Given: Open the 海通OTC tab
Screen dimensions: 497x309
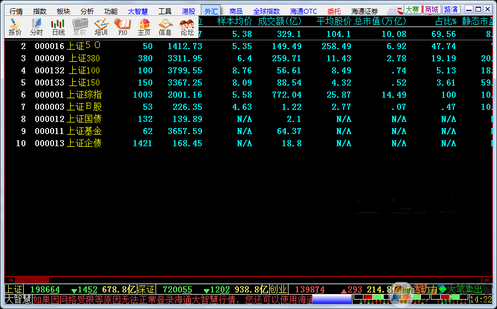Looking at the screenshot, I should click(x=303, y=12).
